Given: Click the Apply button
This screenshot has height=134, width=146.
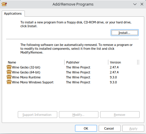Looking at the screenshot, I should coord(133,128).
